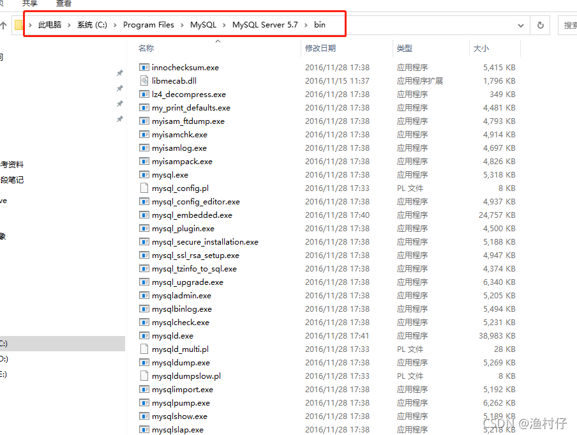Select mysql.exe file name
The width and height of the screenshot is (577, 435).
(x=170, y=175)
